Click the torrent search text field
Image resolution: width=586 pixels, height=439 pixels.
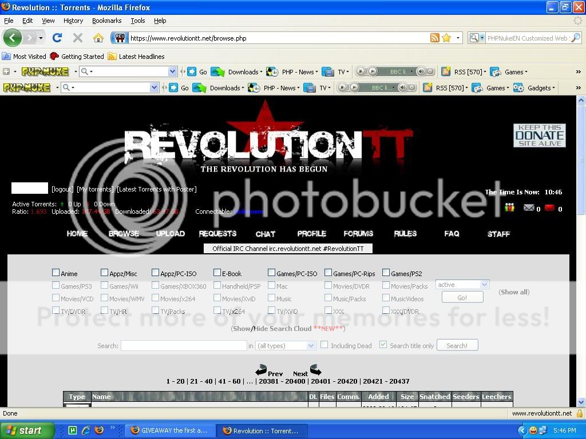coord(183,346)
